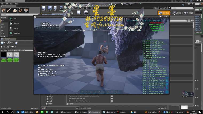This screenshot has width=203, height=114.
Task: Toggle the 'Tamed Wander Harvest' checkbox
Action: click(x=112, y=96)
